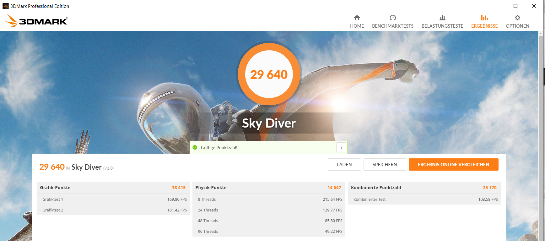Screen dimensions: 545x241
Task: Click the SPEICHERN button
Action: [x=385, y=164]
